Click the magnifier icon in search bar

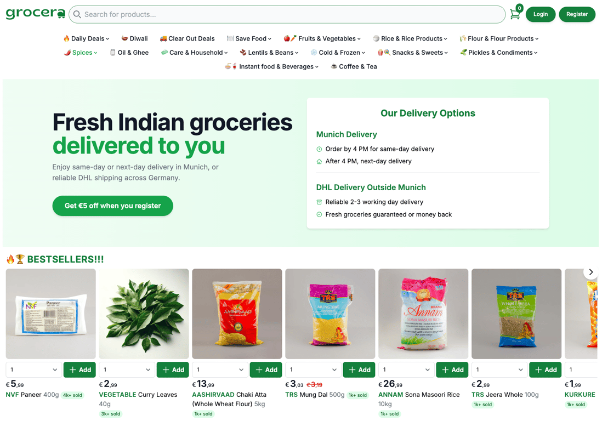(x=77, y=15)
